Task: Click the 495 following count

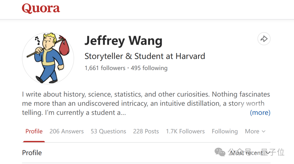Action: 149,68
